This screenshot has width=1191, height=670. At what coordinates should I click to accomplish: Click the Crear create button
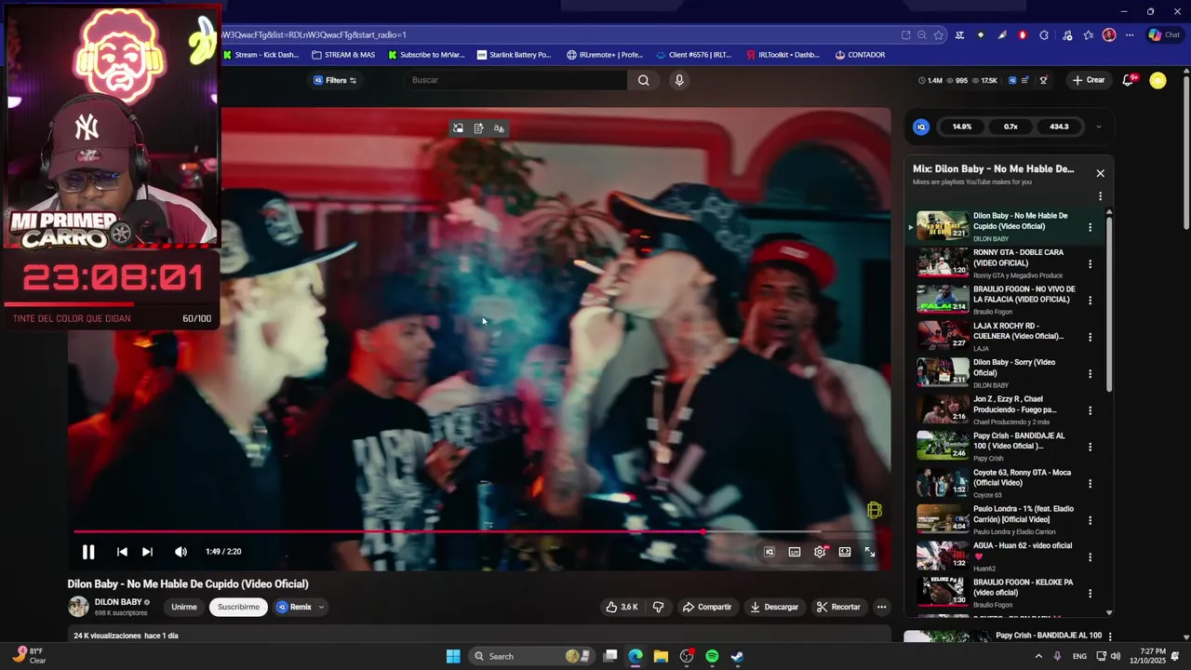click(1089, 80)
